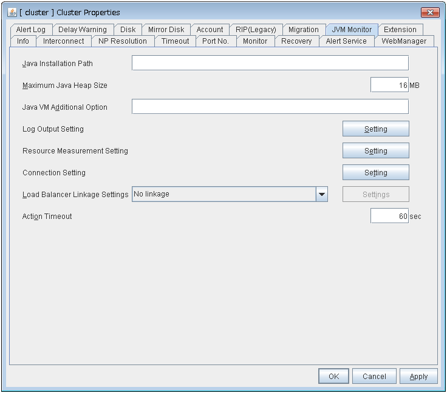447x393 pixels.
Task: Select the Extension tab
Action: point(400,29)
